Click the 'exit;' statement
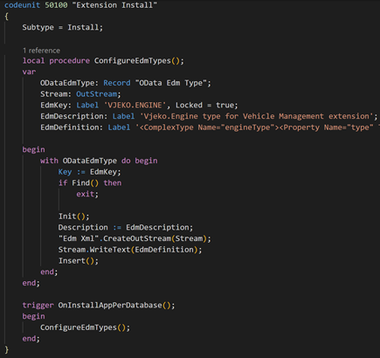Image resolution: width=380 pixels, height=358 pixels. click(87, 194)
